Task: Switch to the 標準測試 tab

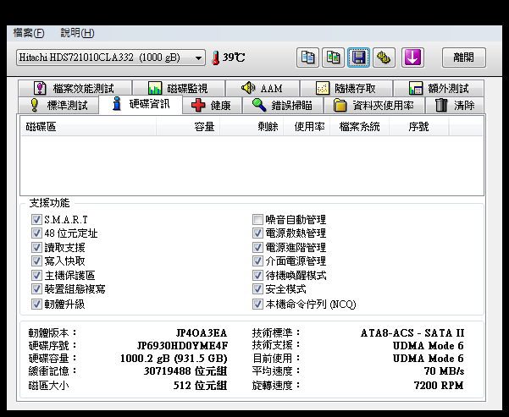Action: tap(58, 105)
